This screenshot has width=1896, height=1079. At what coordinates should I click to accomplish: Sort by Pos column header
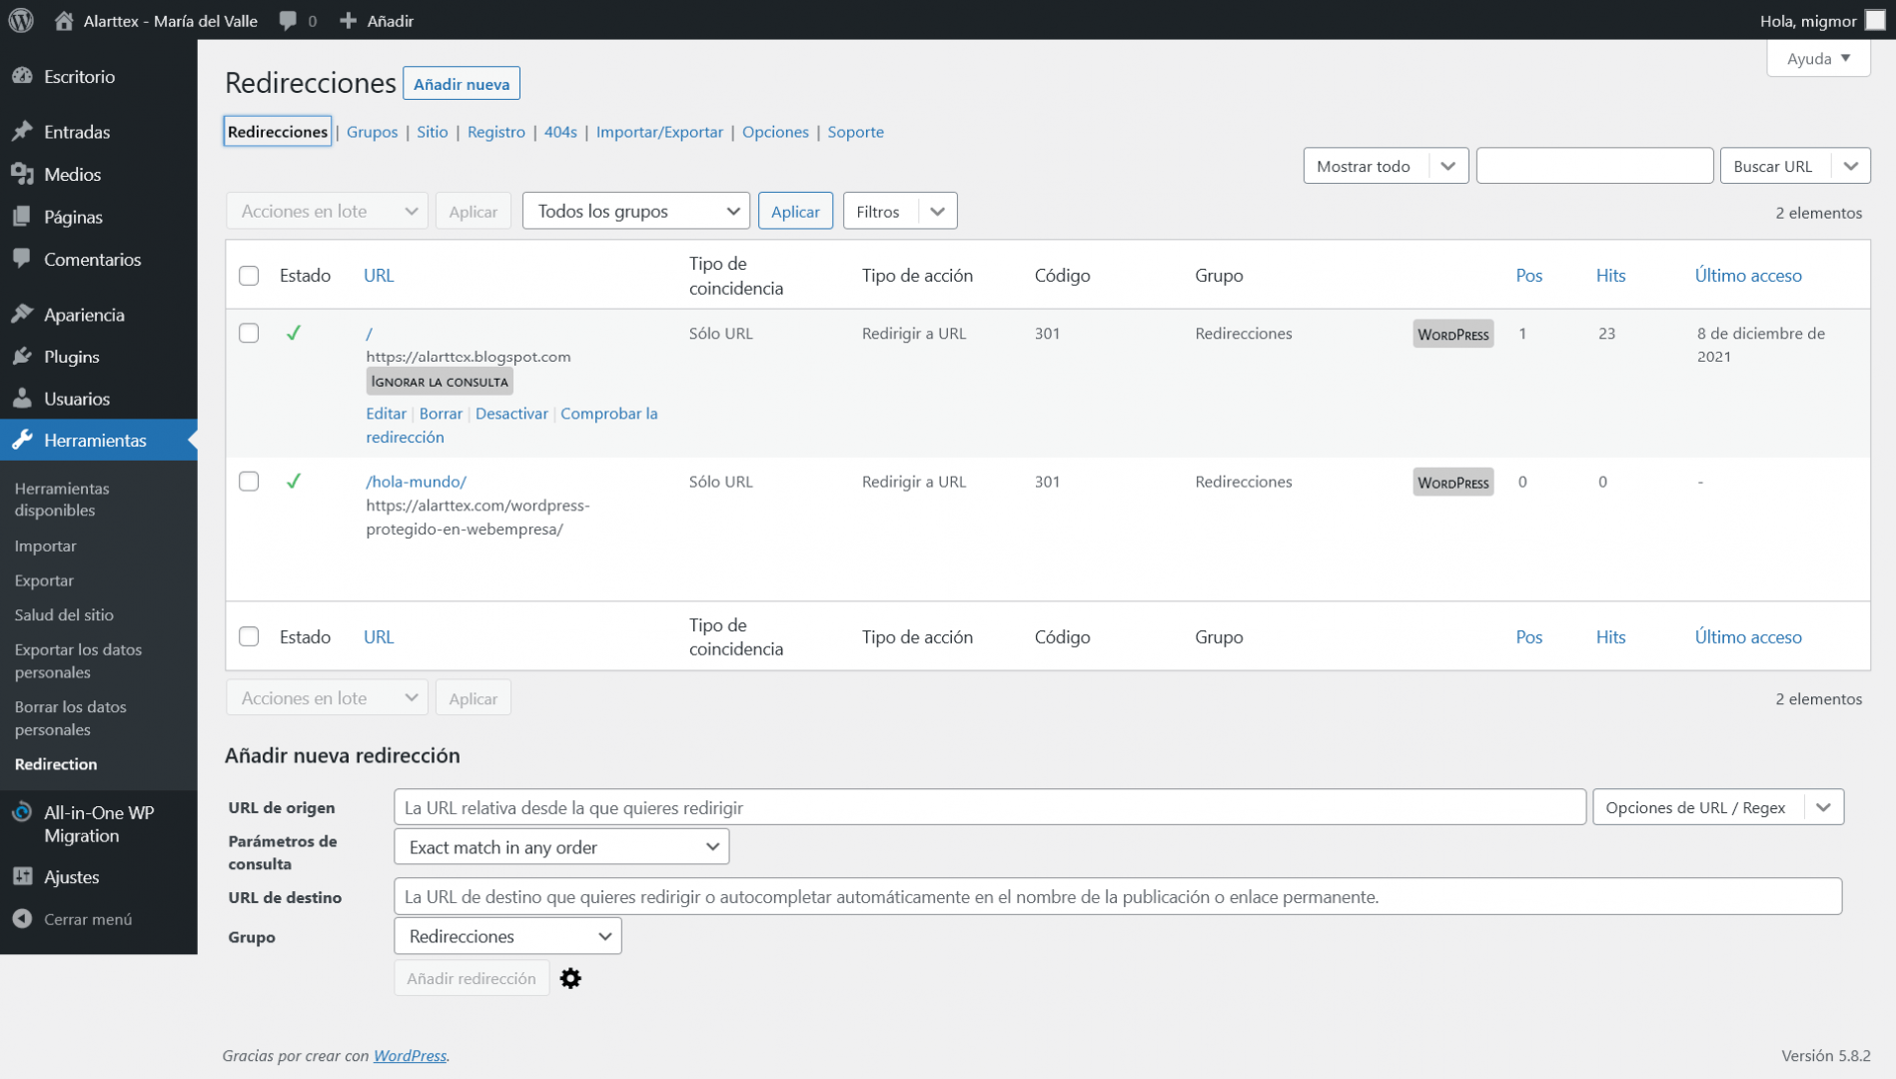pos(1529,276)
